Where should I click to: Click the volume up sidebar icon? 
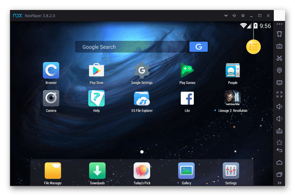(279, 107)
